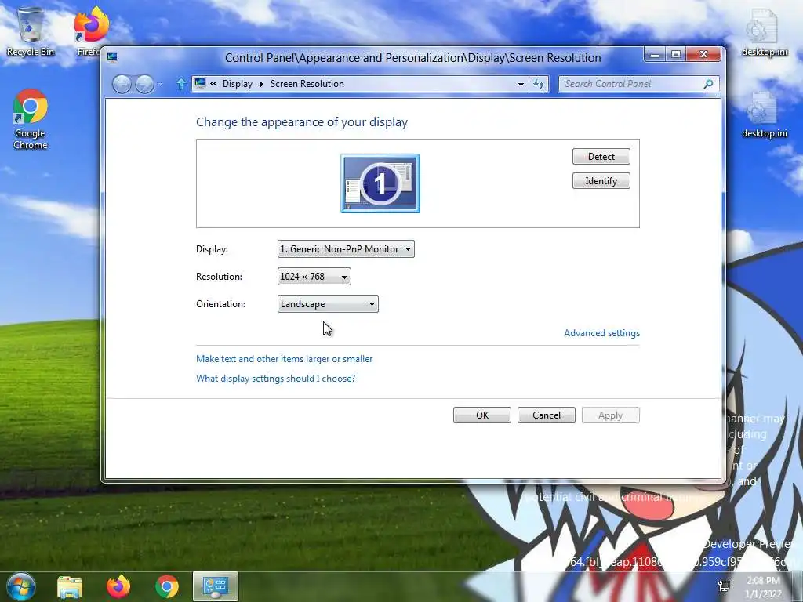Open the Display monitor dropdown

[x=346, y=249]
